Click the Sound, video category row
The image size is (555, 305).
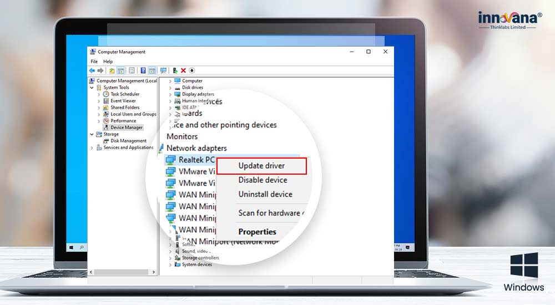[x=195, y=251]
